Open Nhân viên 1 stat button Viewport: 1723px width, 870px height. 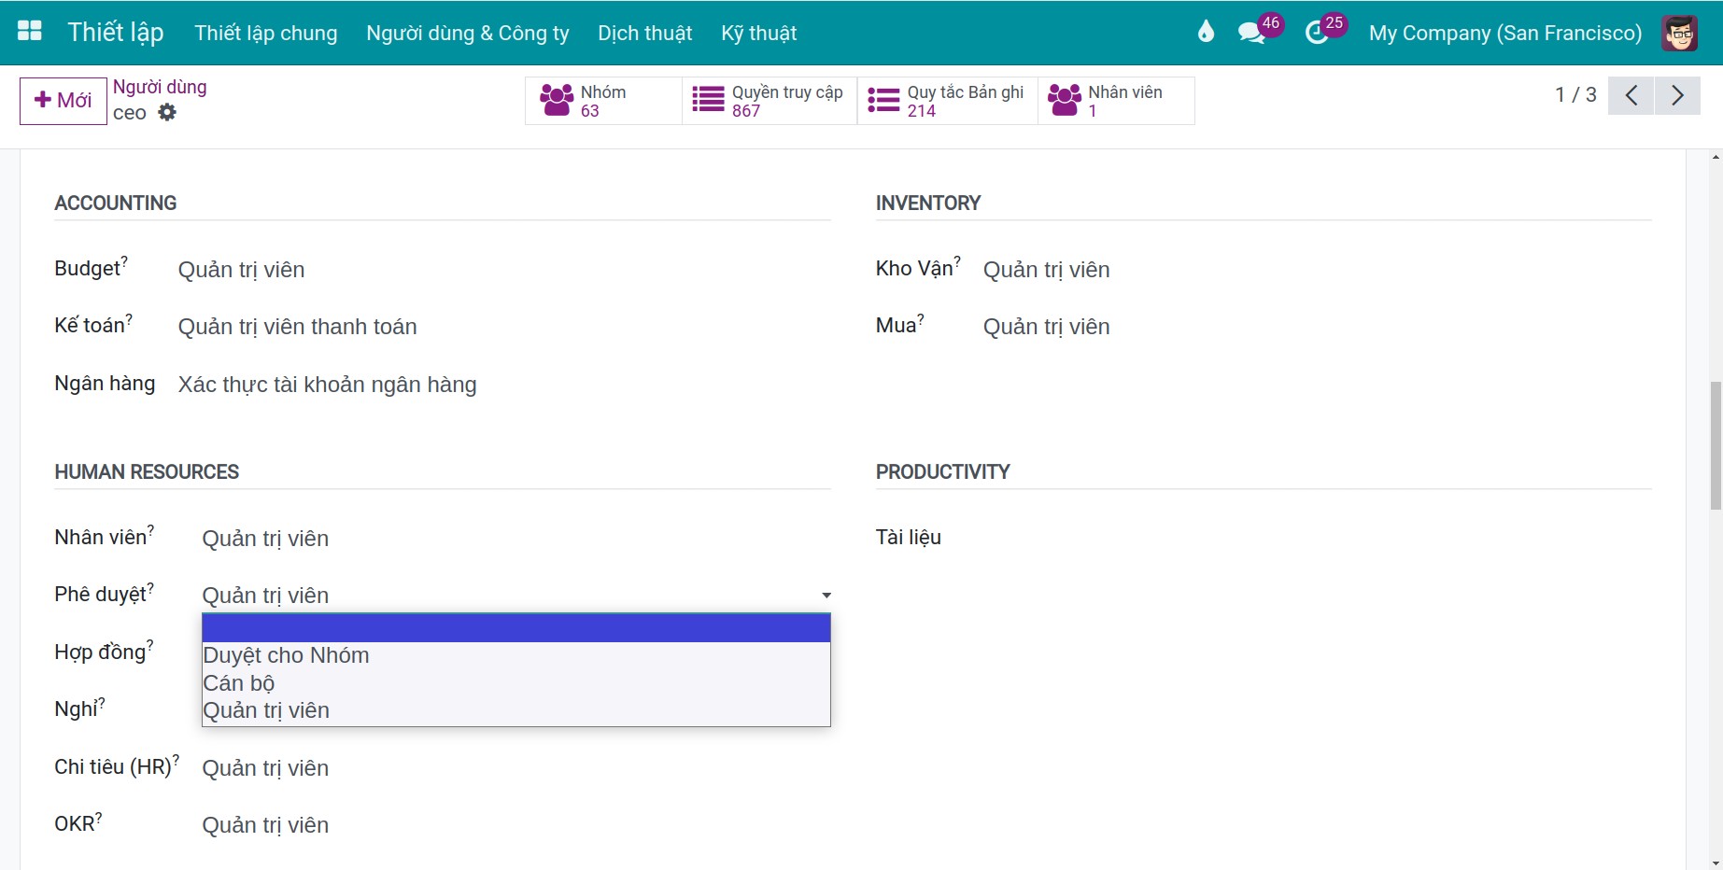(1116, 101)
